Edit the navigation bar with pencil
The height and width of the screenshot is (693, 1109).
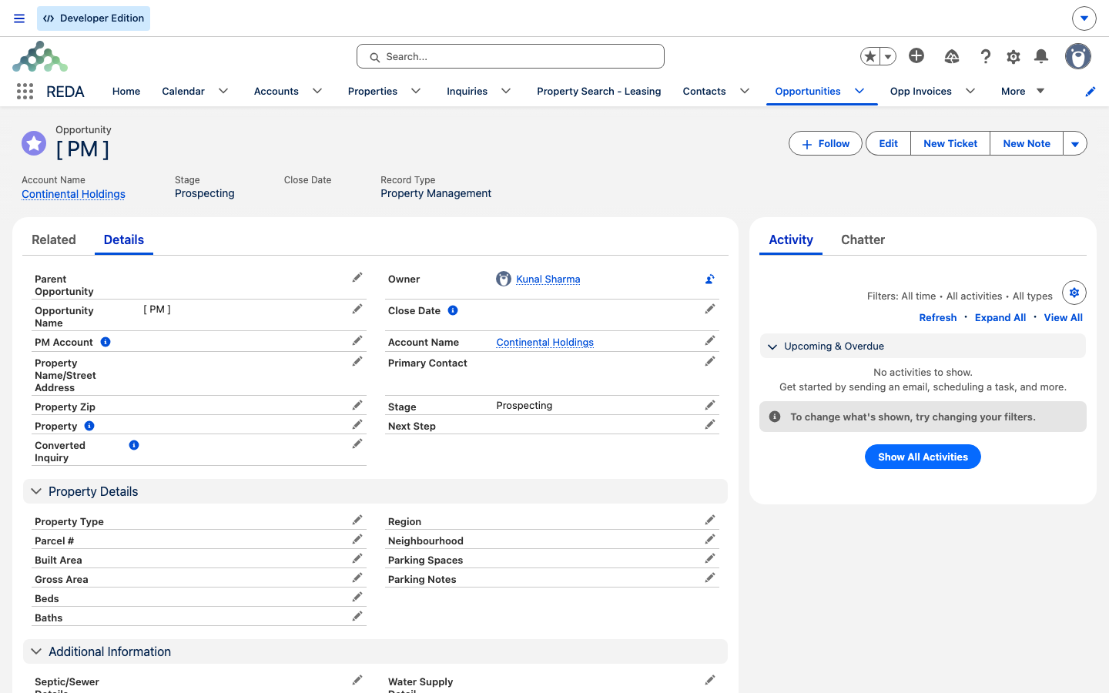click(1091, 92)
